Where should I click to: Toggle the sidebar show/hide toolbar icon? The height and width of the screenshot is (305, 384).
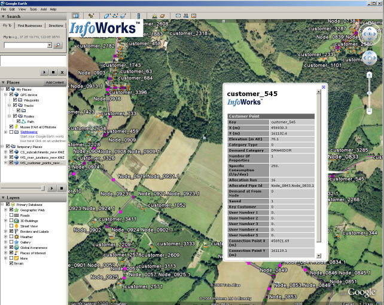pos(76,16)
